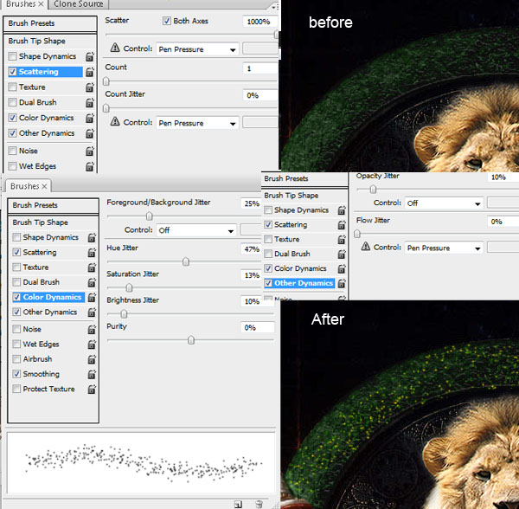Open the panel menu icon near Clone Source tab
The width and height of the screenshot is (519, 509).
275,6
